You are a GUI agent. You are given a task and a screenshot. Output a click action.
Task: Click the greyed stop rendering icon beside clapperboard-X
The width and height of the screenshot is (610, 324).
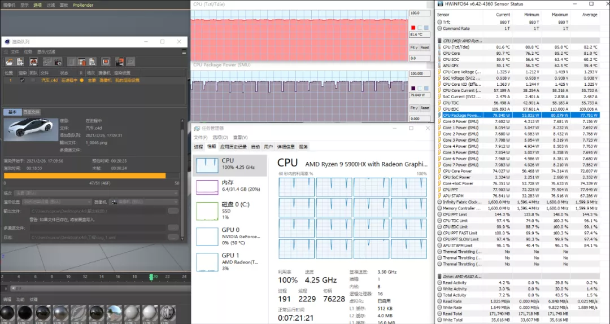[x=47, y=62]
